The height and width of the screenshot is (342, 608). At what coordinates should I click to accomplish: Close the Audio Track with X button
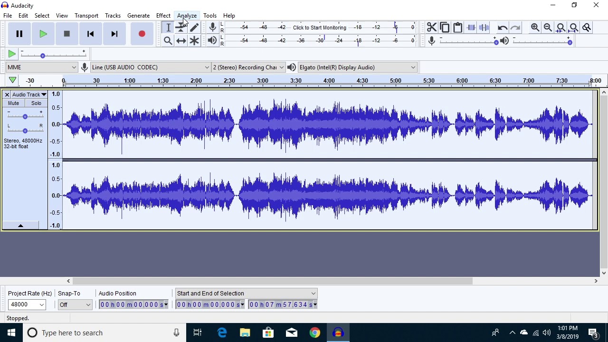tap(7, 95)
